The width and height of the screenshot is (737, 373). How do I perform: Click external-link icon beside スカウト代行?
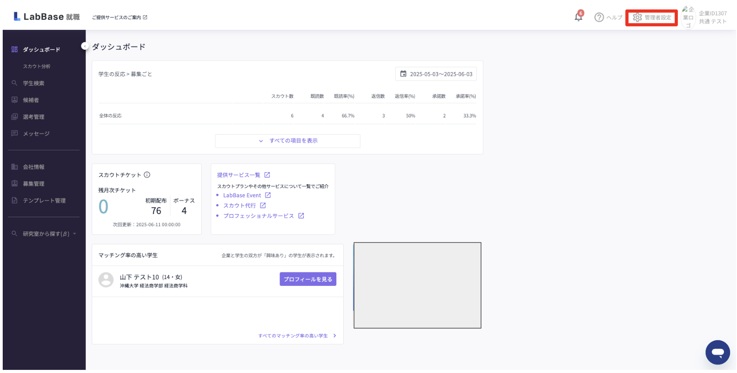(x=263, y=205)
